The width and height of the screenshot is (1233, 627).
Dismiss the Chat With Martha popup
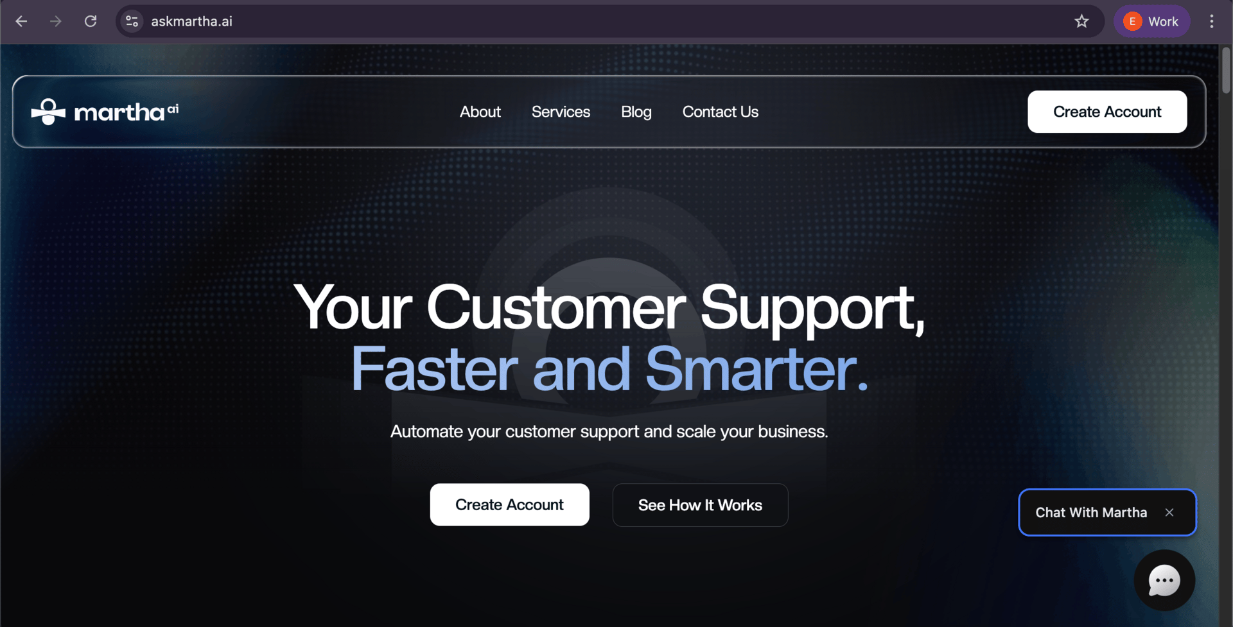point(1169,512)
